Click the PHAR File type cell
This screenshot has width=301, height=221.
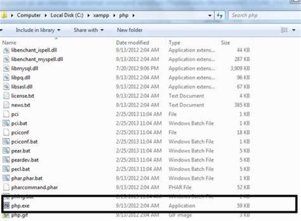tap(180, 187)
